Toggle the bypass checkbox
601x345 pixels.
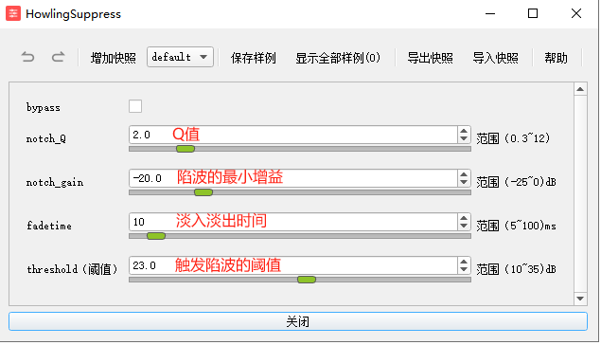coord(135,106)
